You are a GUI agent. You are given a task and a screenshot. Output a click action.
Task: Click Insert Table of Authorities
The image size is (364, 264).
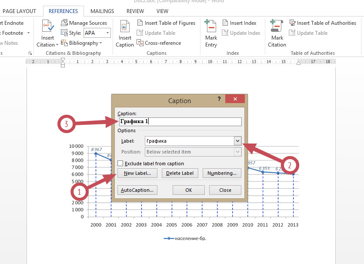[323, 23]
